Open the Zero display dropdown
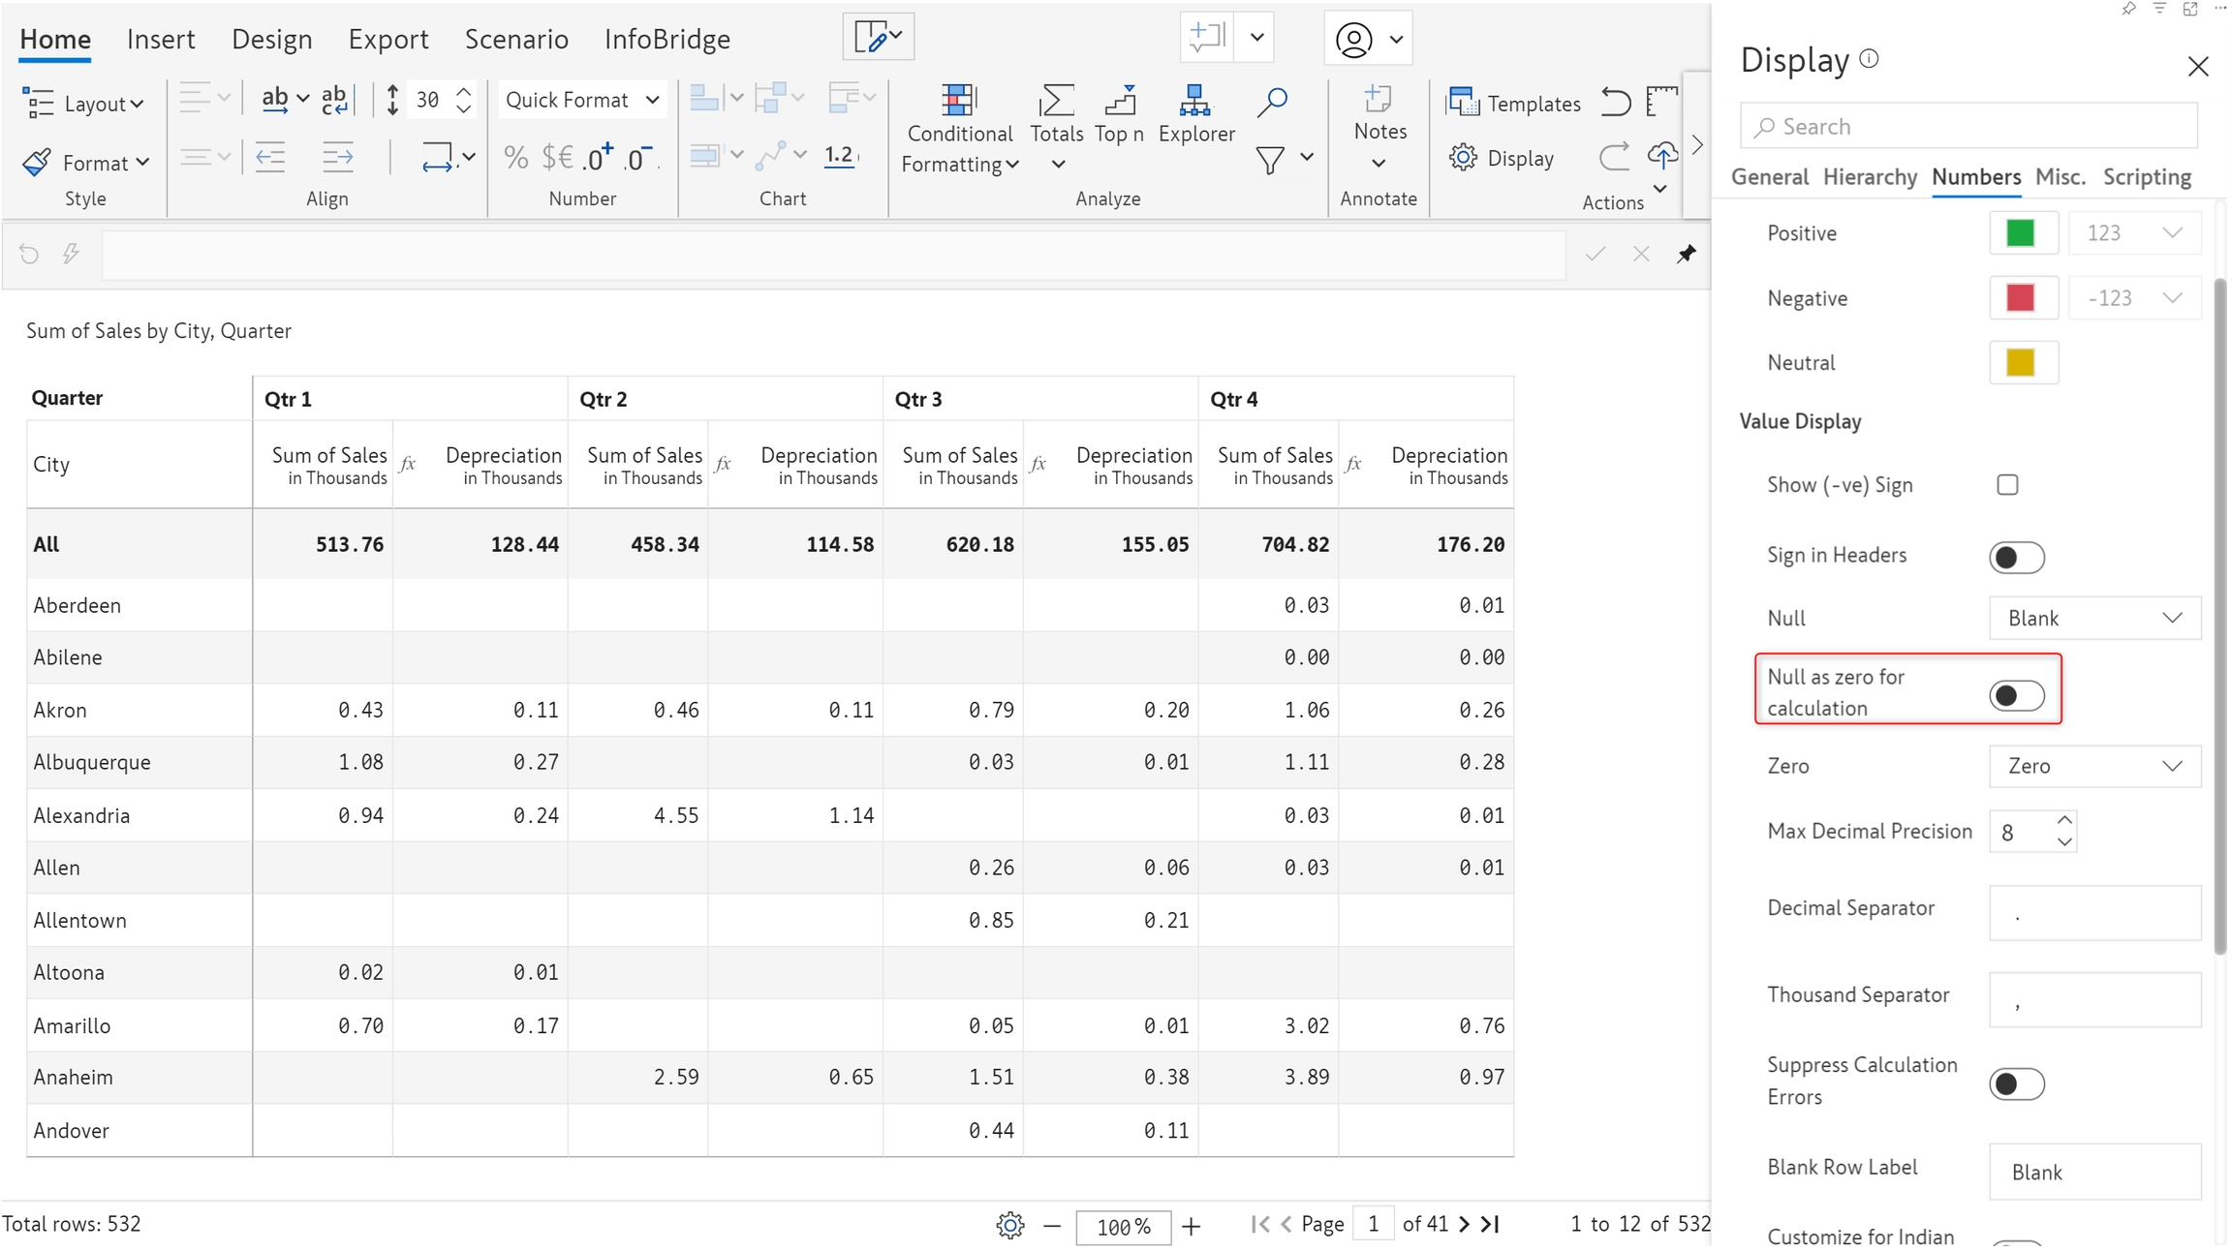The height and width of the screenshot is (1251, 2232). tap(2094, 766)
